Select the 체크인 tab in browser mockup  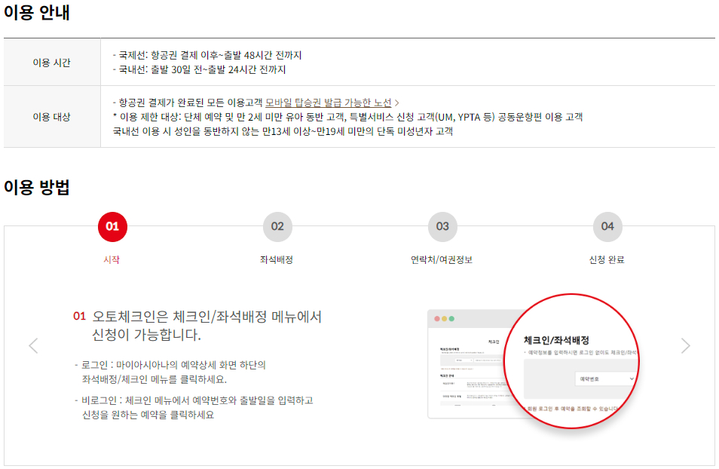click(492, 342)
